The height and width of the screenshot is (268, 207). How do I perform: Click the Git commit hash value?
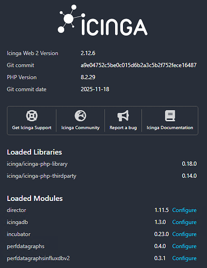[x=139, y=65]
